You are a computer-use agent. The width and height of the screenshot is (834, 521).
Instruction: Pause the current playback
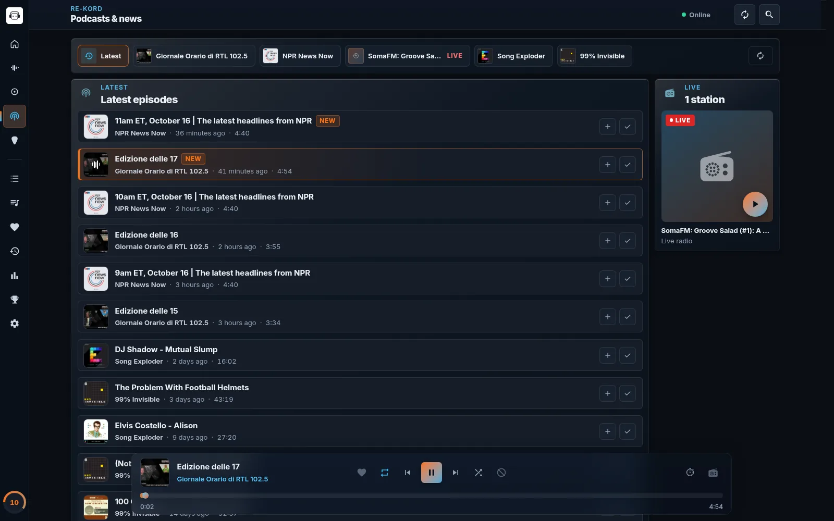[432, 473]
